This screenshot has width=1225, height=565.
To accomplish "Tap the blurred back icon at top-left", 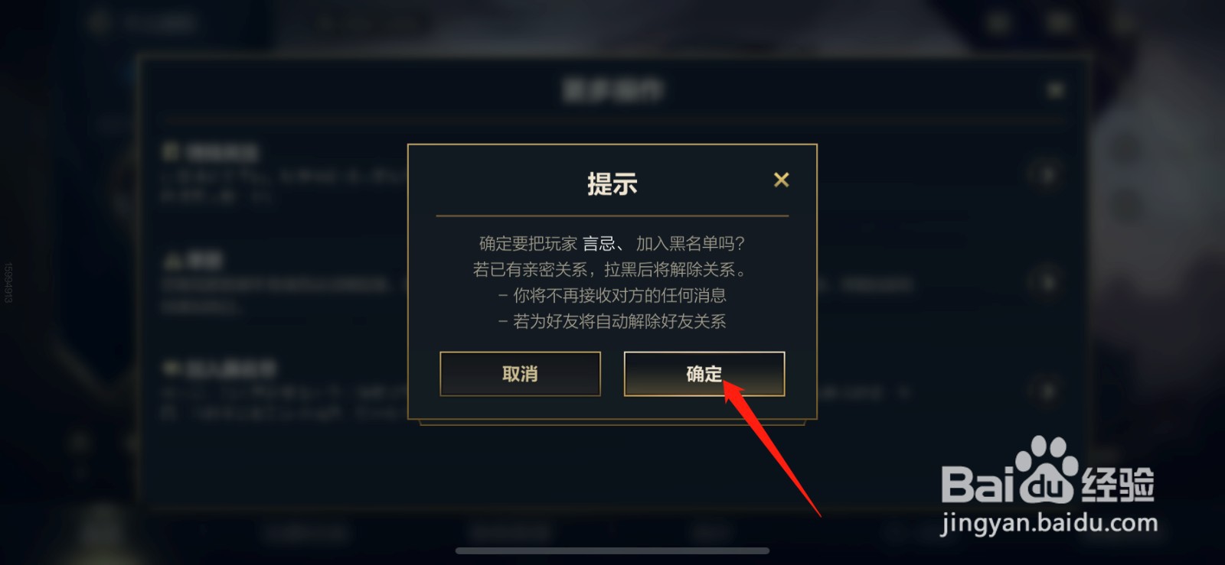I will point(97,21).
